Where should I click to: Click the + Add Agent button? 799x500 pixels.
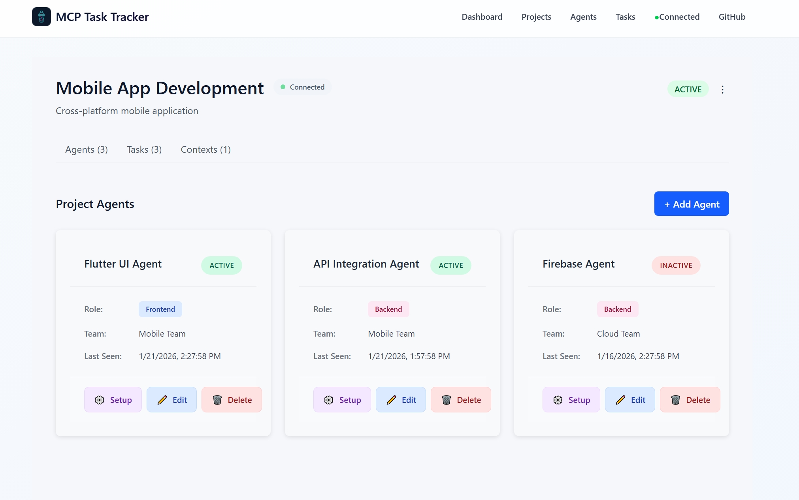pos(692,204)
